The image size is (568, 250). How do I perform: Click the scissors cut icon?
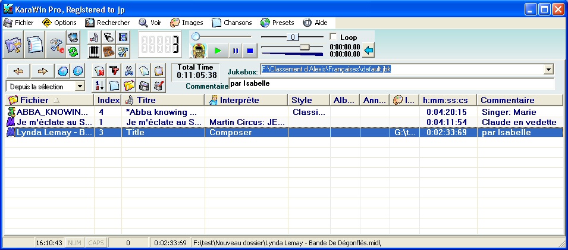click(130, 71)
